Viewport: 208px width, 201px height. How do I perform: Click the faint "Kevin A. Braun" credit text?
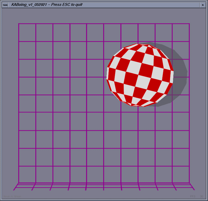coord(12,196)
